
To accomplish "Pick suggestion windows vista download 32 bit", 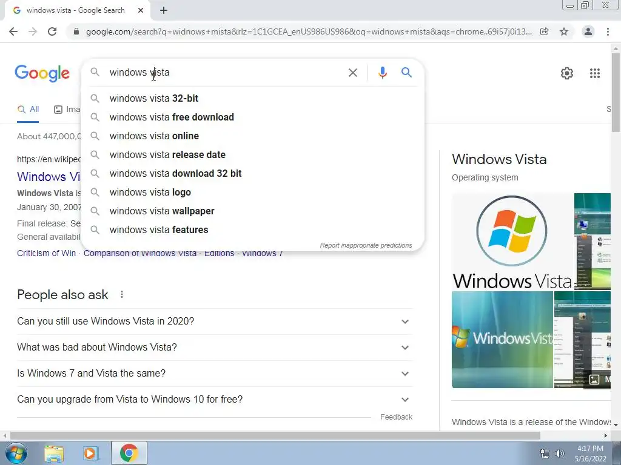I will tap(253, 174).
